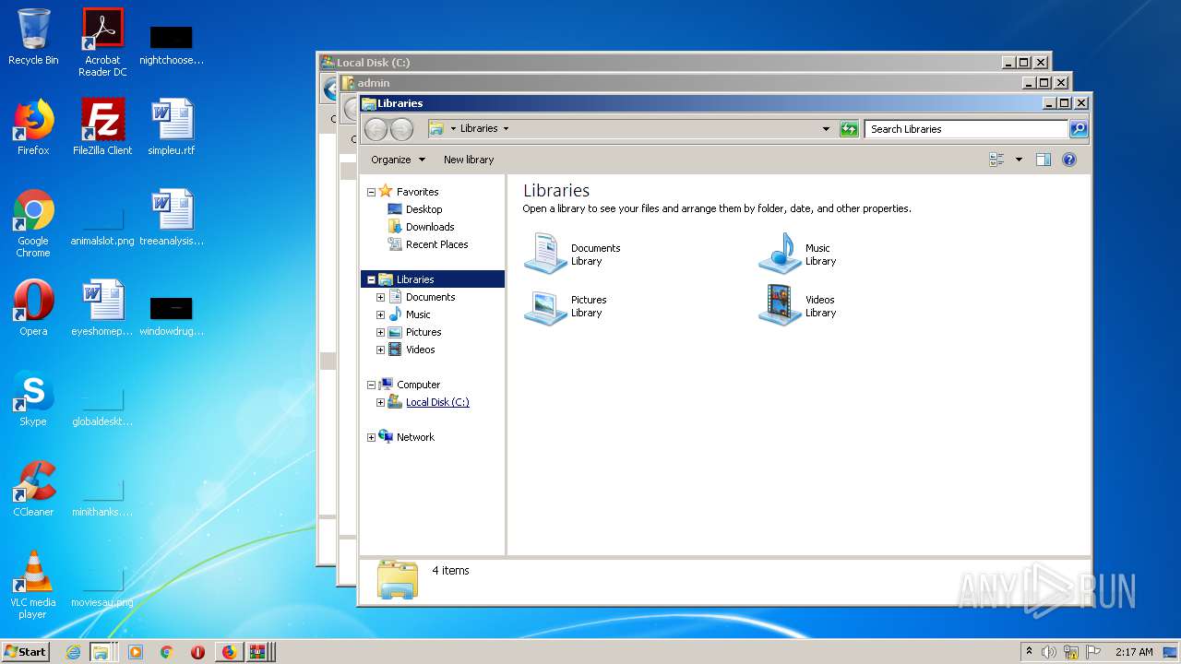
Task: Click Libraries breadcrumb in address bar
Action: pyautogui.click(x=479, y=128)
